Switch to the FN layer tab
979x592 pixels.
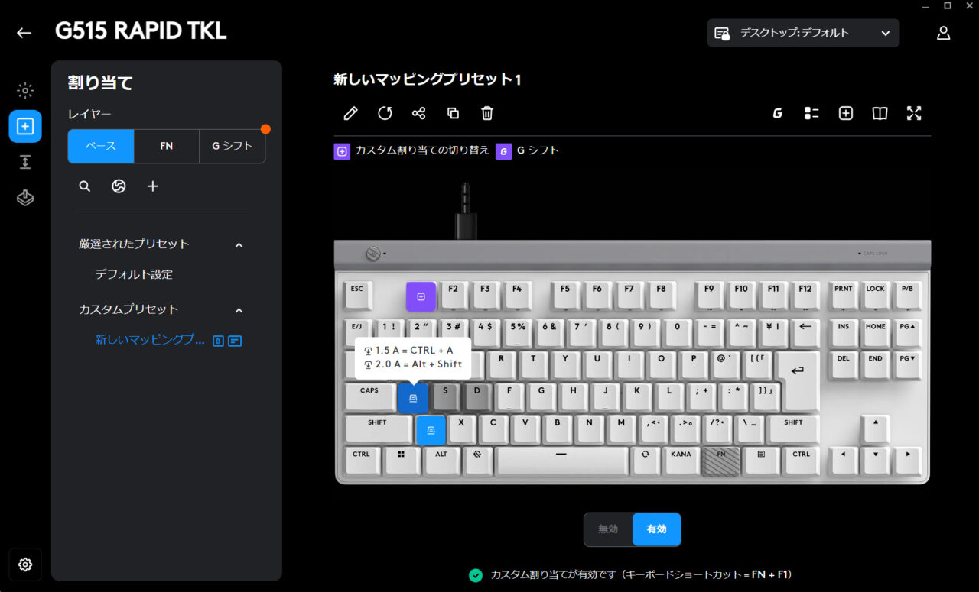pyautogui.click(x=167, y=146)
